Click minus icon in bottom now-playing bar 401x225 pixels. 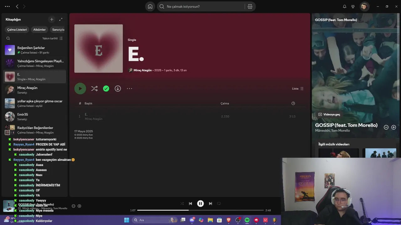point(74,206)
